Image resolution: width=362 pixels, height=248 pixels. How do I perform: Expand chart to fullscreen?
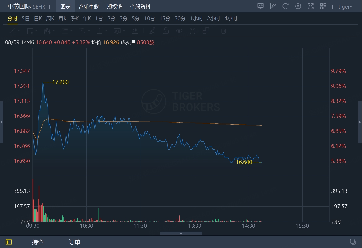311,6
